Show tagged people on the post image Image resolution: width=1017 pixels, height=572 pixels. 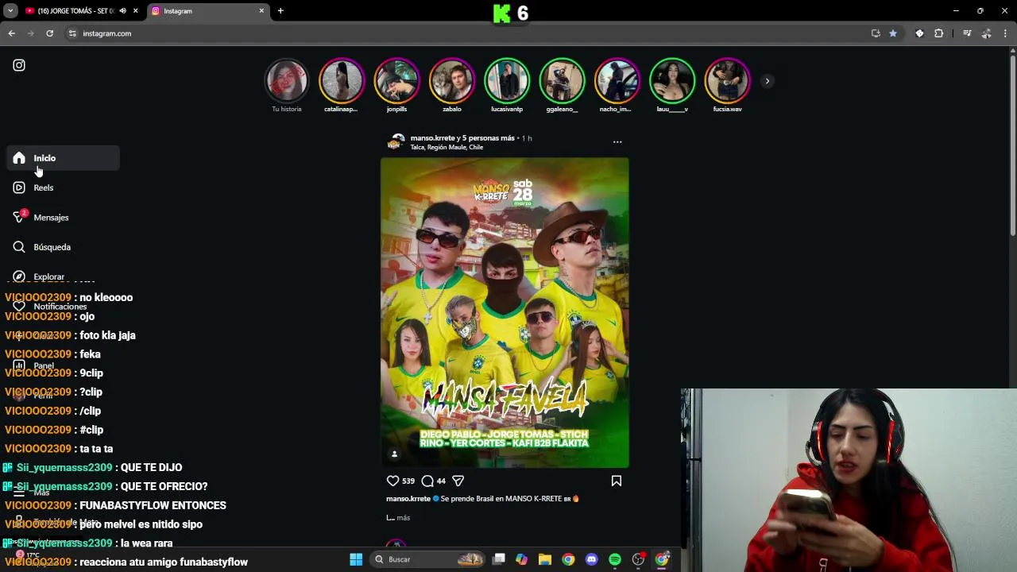pyautogui.click(x=394, y=454)
